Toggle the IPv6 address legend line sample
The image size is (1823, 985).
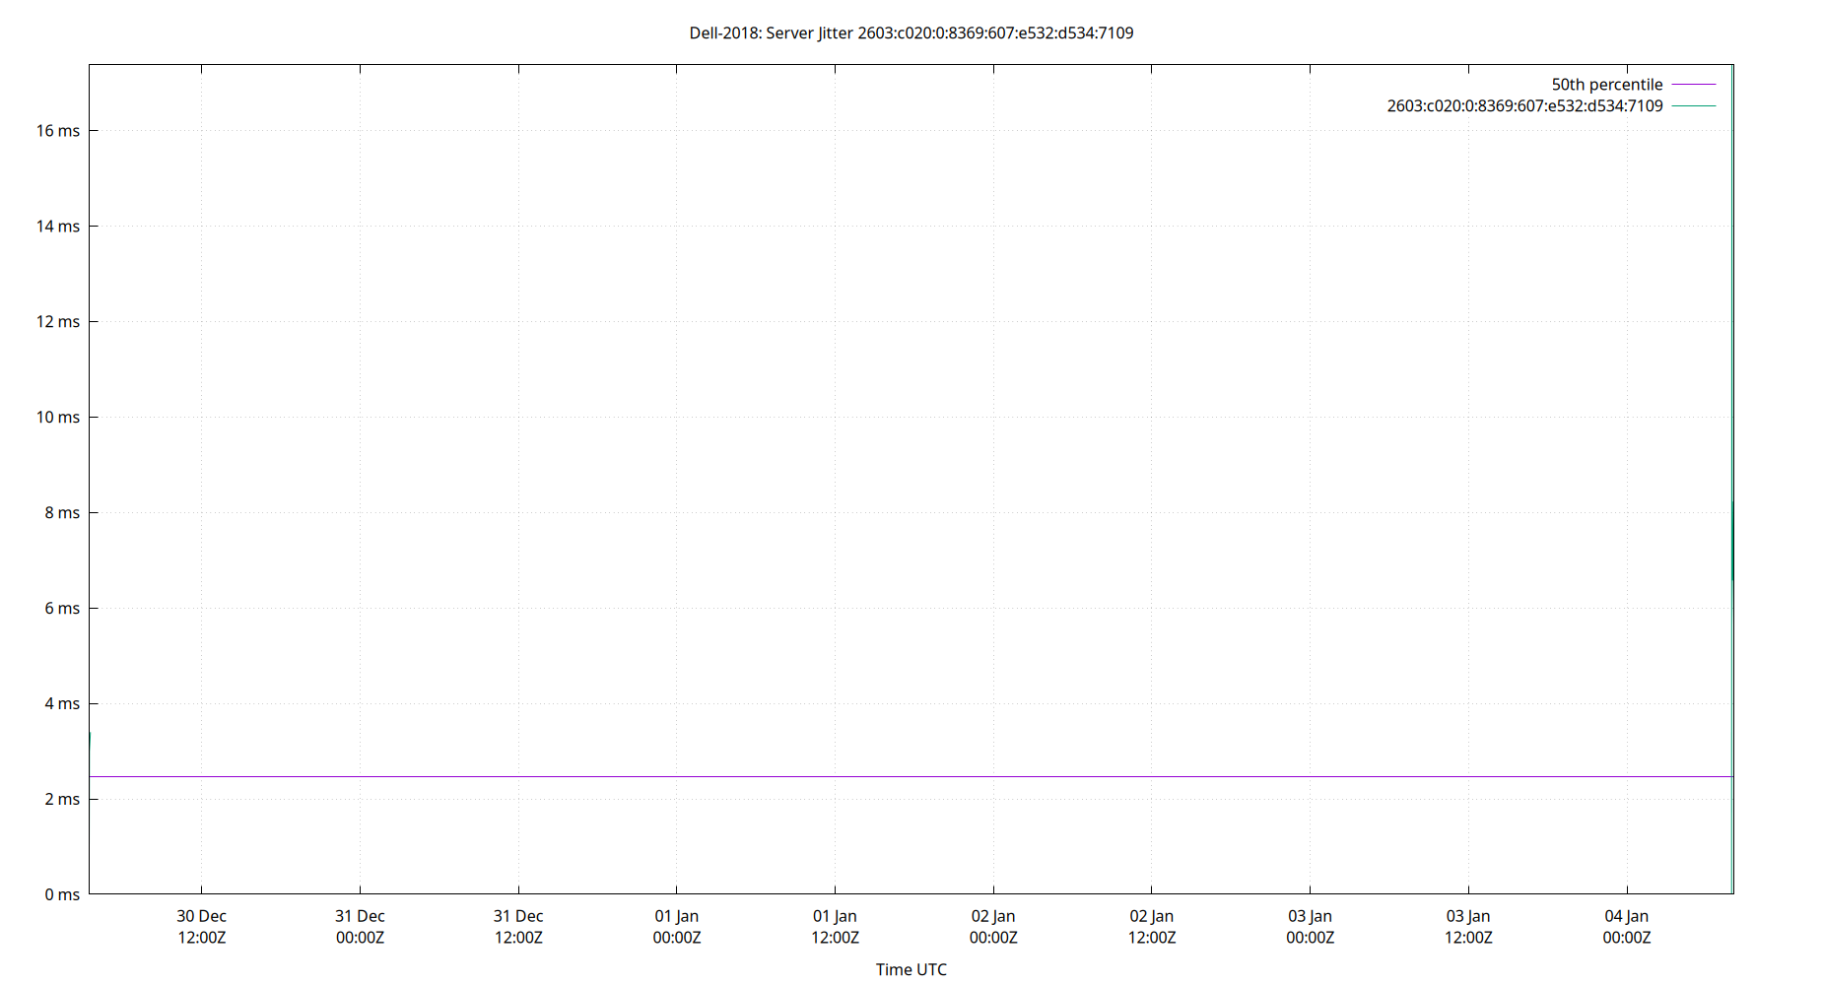[x=1692, y=105]
